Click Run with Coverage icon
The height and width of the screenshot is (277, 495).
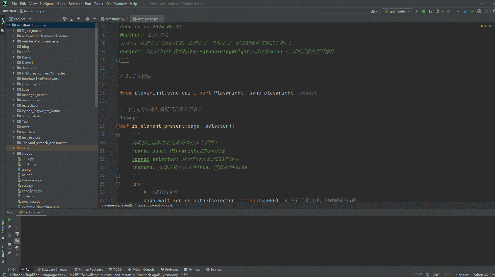pos(430,11)
